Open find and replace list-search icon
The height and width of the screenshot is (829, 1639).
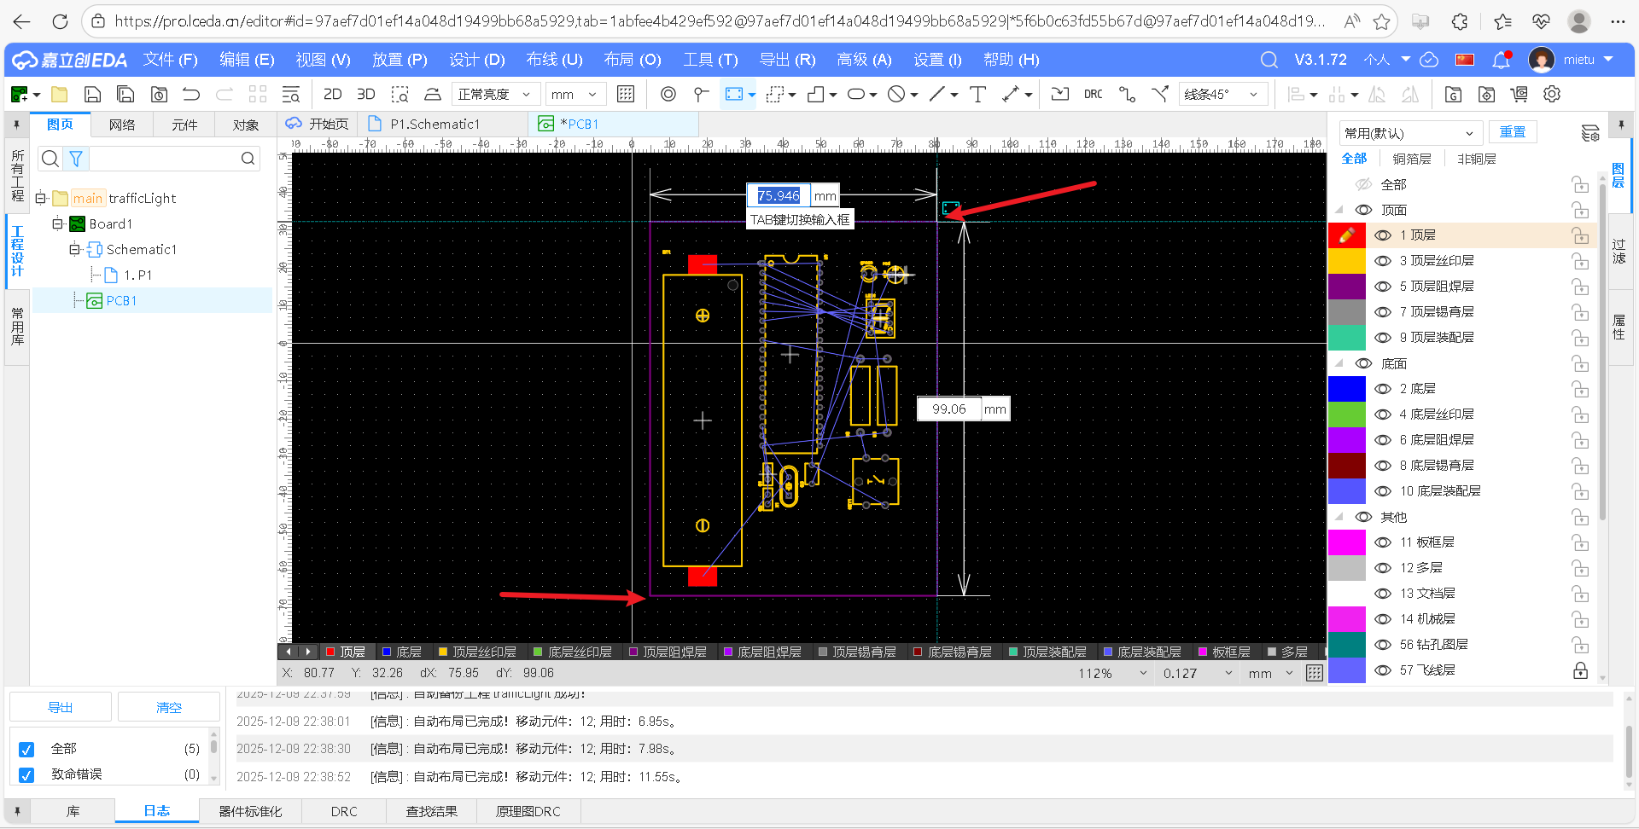click(x=291, y=95)
